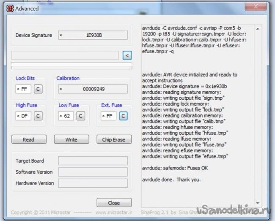Close the Advanced dialog with Close button

click(114, 202)
